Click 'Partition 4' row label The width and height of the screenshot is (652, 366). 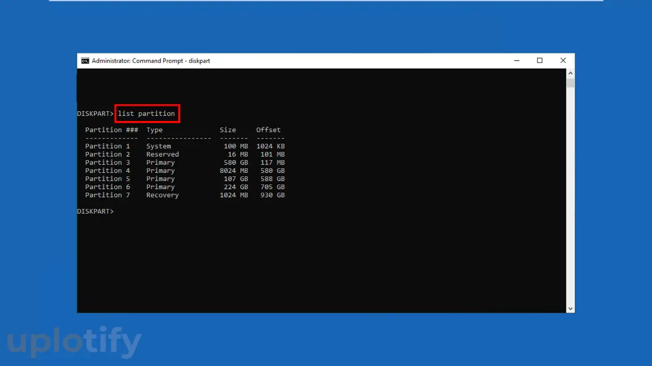click(x=107, y=170)
